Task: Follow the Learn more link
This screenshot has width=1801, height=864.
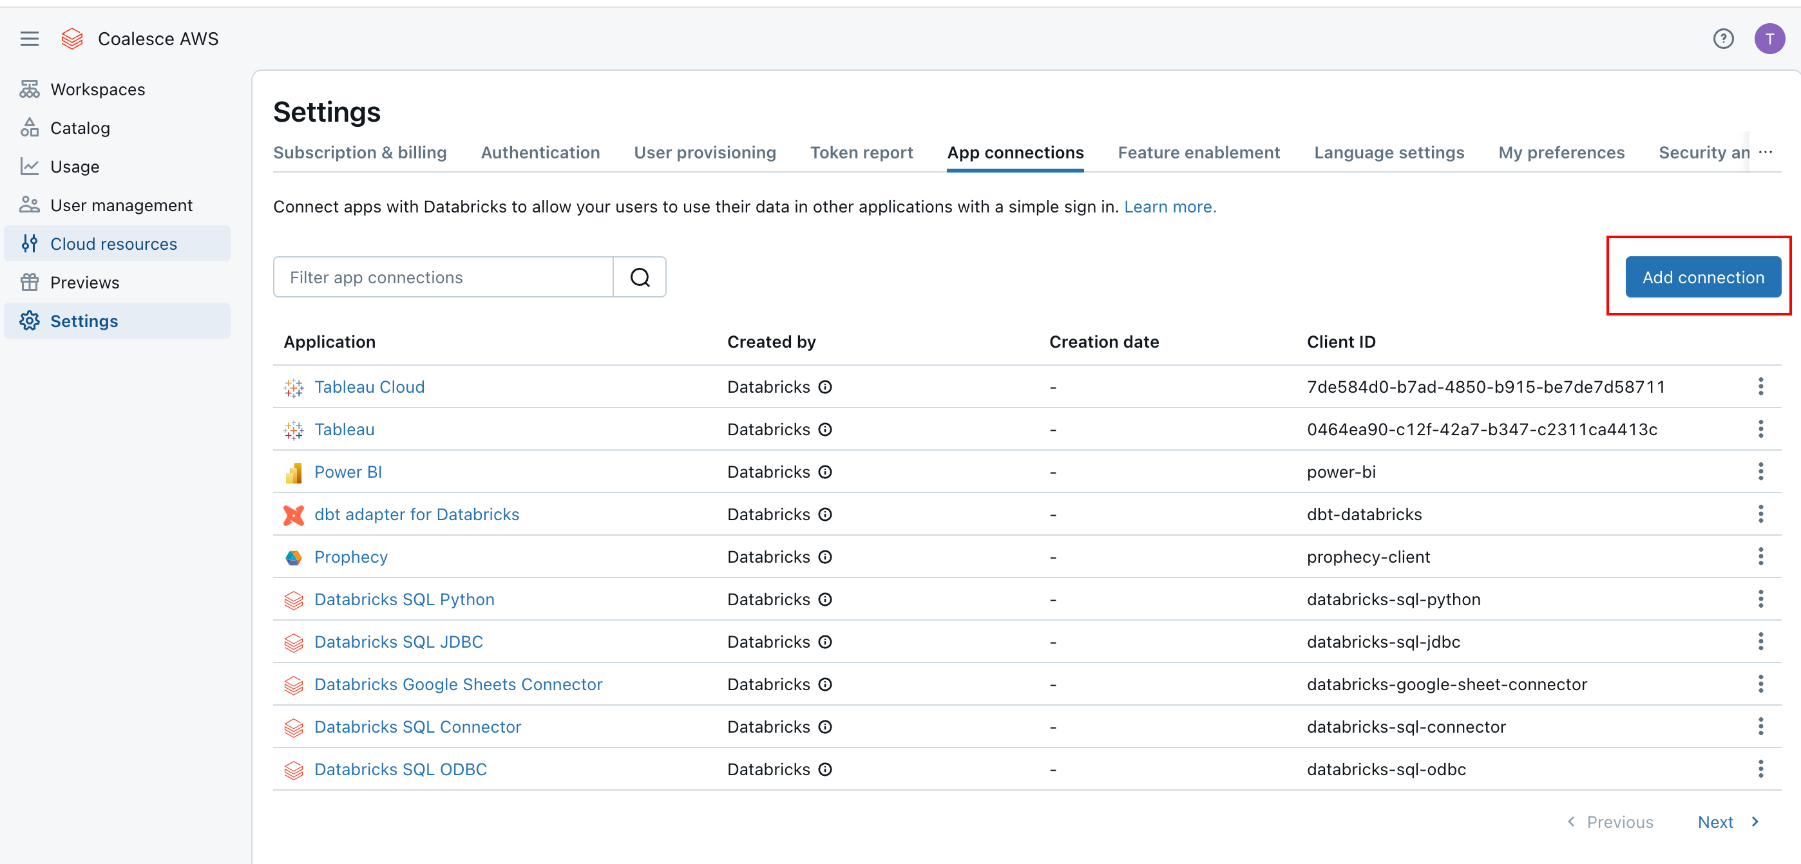Action: [x=1170, y=207]
